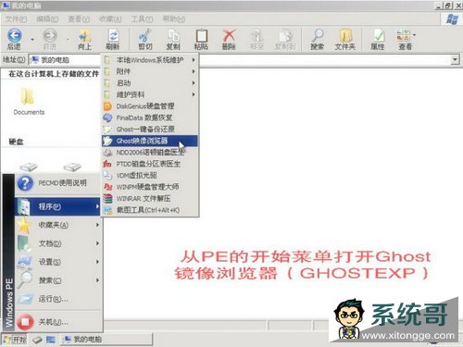This screenshot has height=347, width=463.
Task: Click the Folders (文件夹) toolbar icon
Action: coord(345,36)
